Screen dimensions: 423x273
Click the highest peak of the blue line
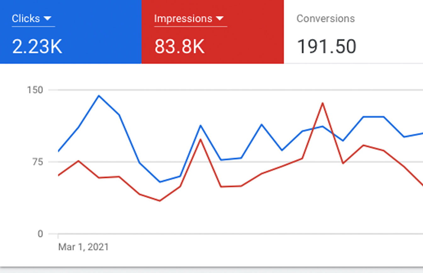click(x=99, y=96)
